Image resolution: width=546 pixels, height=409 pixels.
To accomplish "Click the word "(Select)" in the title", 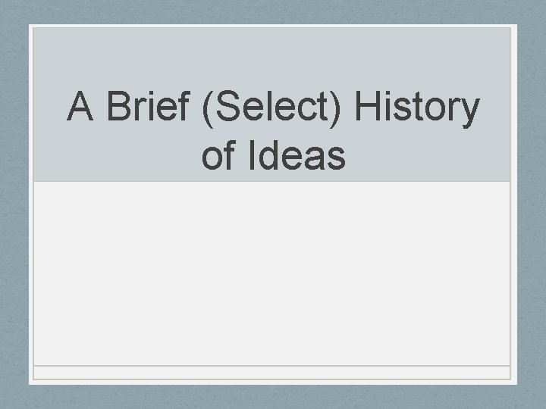I will tap(271, 108).
